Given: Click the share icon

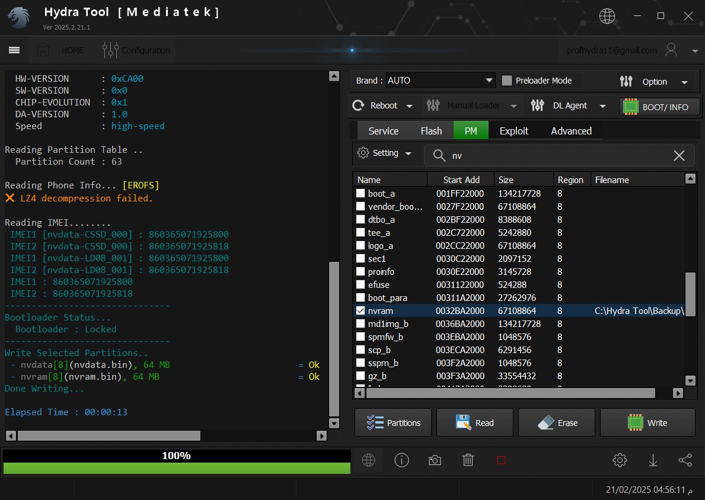Looking at the screenshot, I should 685,460.
